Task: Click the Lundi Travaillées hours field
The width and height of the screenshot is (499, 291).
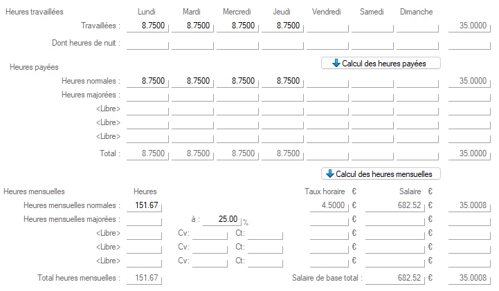Action: click(x=147, y=26)
